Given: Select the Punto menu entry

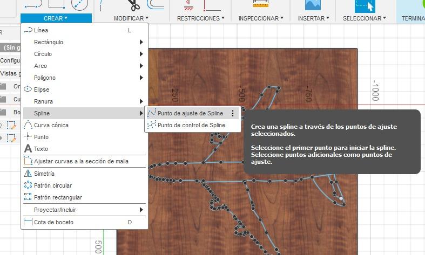Looking at the screenshot, I should click(84, 137).
